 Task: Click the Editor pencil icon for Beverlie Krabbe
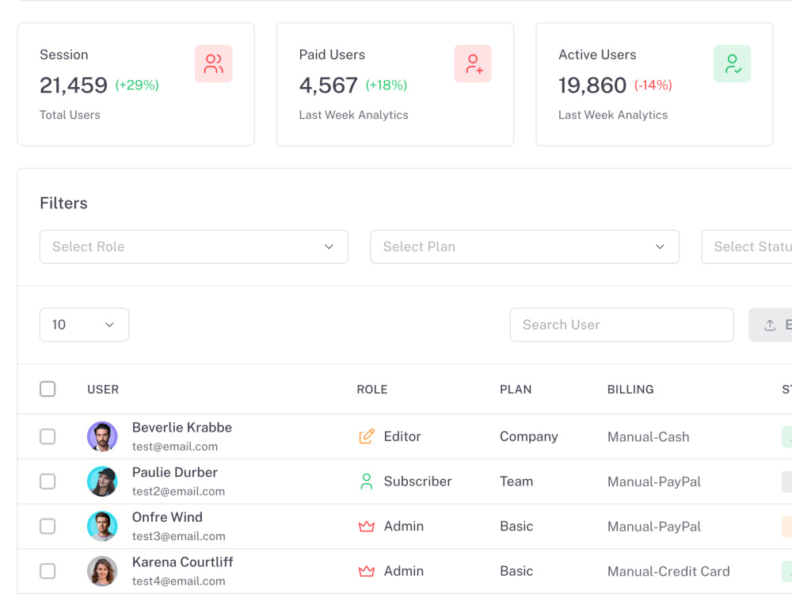click(367, 436)
